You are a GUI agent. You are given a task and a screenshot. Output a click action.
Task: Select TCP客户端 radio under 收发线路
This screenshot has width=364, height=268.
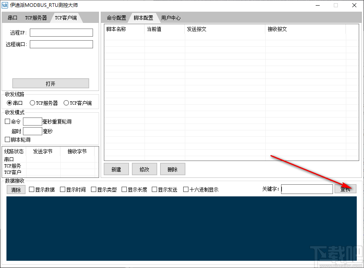pyautogui.click(x=65, y=103)
